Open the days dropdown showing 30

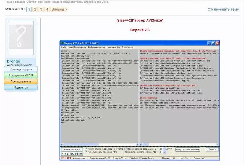point(165,149)
